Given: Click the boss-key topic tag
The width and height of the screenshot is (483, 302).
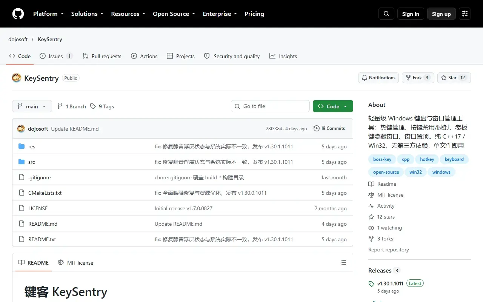Looking at the screenshot, I should pos(382,159).
